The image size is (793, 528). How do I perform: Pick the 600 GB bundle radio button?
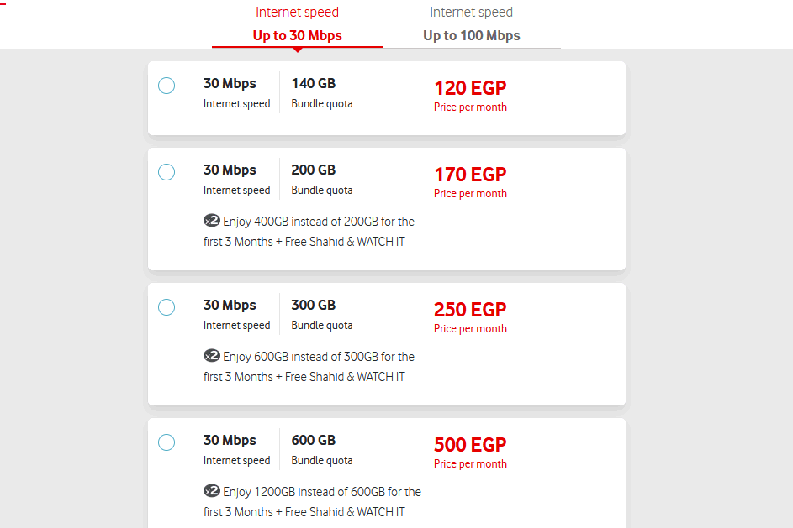(167, 442)
